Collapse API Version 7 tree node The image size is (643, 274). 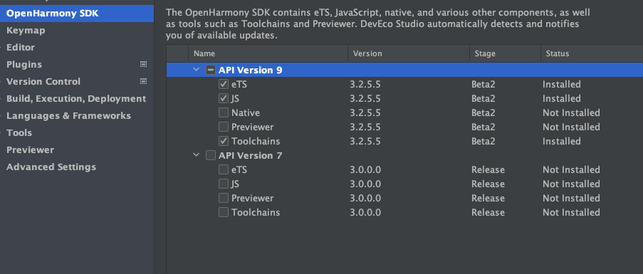pyautogui.click(x=197, y=156)
